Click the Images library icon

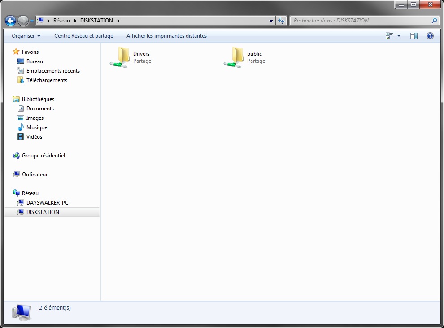click(21, 118)
